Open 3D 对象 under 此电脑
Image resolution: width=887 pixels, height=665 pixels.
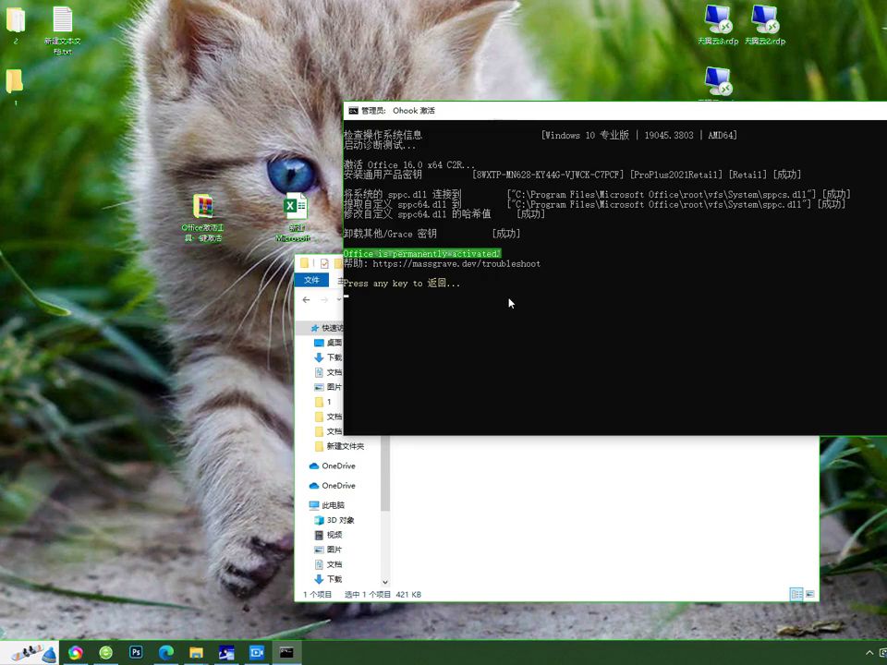(334, 520)
